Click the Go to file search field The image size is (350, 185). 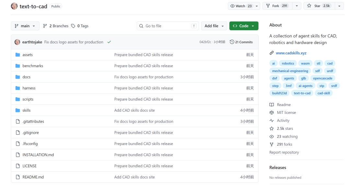(168, 26)
